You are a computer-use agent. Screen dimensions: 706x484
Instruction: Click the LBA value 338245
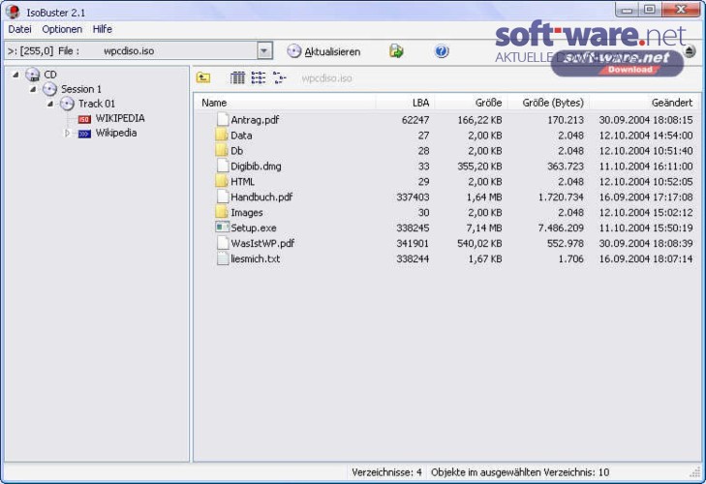click(x=413, y=227)
